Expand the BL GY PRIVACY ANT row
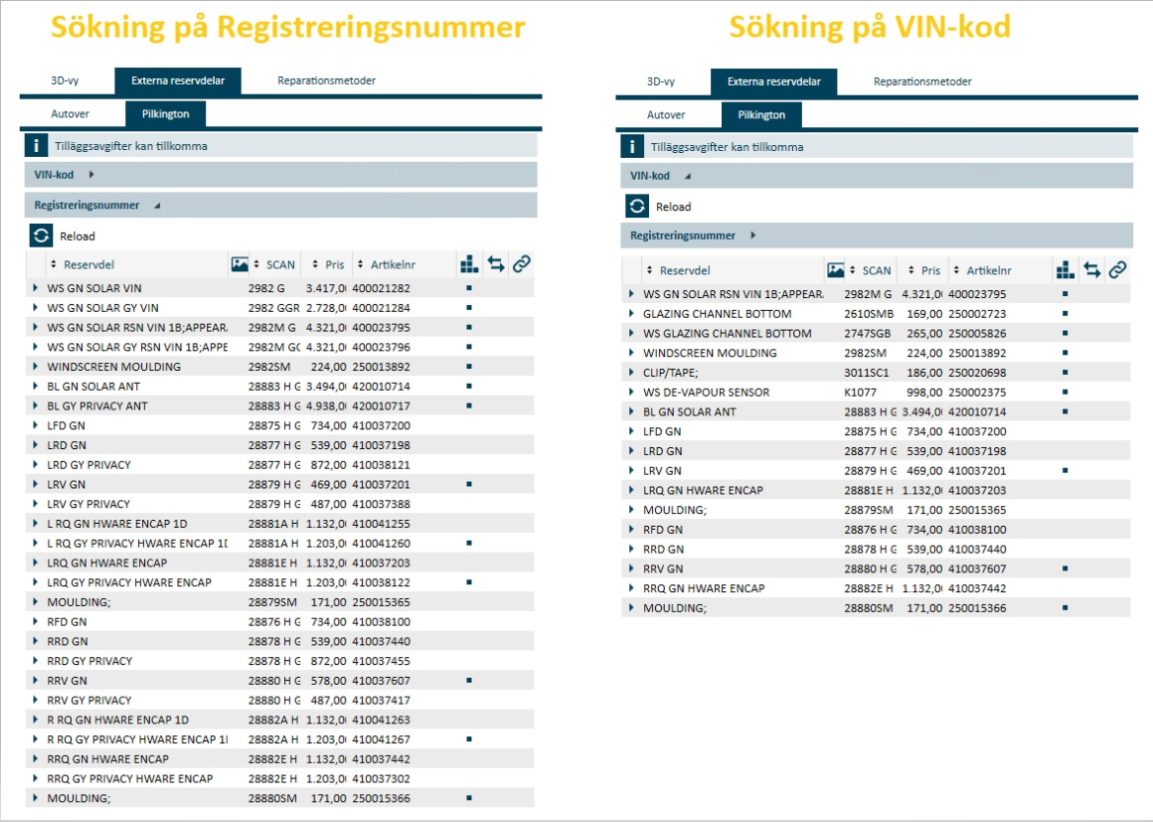This screenshot has width=1153, height=822. point(35,406)
